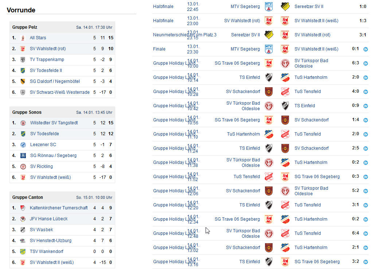Open details icon for the 6:4 match
This screenshot has width=374, height=269.
click(x=365, y=234)
